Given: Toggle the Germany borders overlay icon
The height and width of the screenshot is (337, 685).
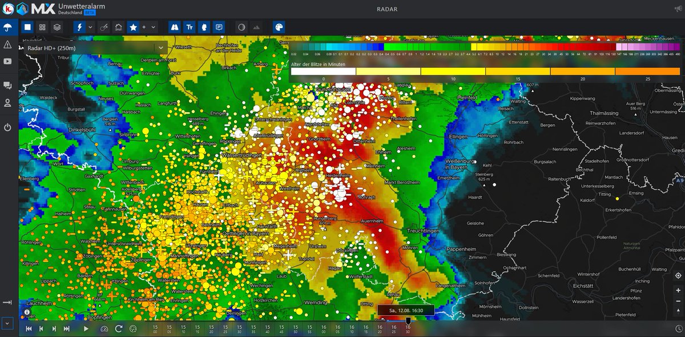Looking at the screenshot, I should (x=204, y=27).
